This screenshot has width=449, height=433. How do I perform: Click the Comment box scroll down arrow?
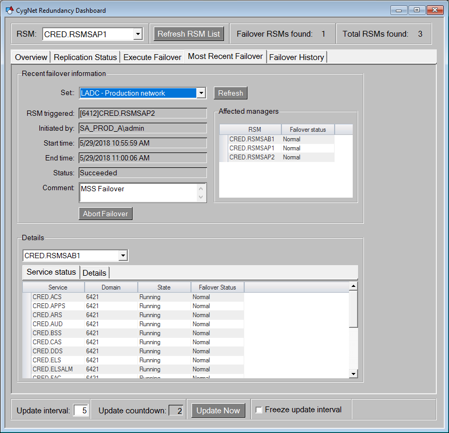tap(201, 197)
